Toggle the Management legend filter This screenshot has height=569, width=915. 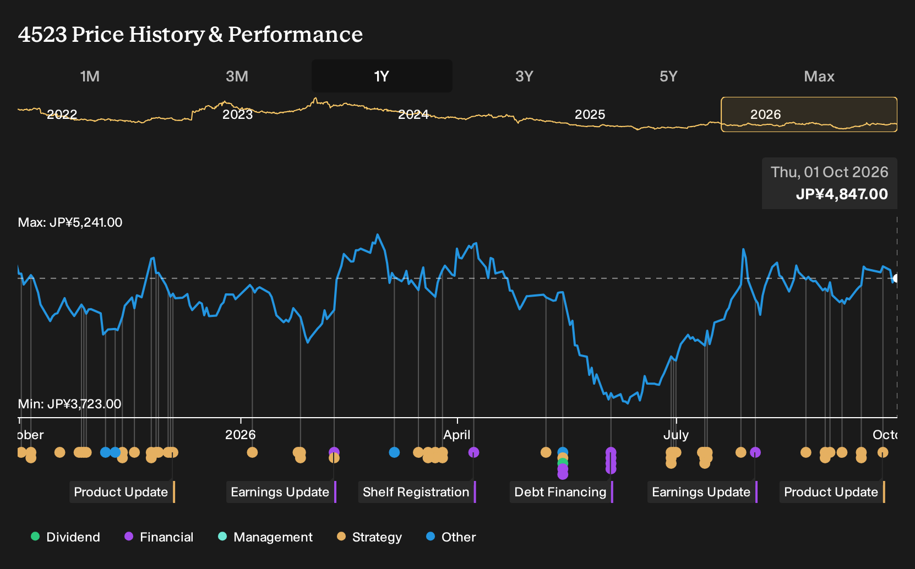(265, 537)
